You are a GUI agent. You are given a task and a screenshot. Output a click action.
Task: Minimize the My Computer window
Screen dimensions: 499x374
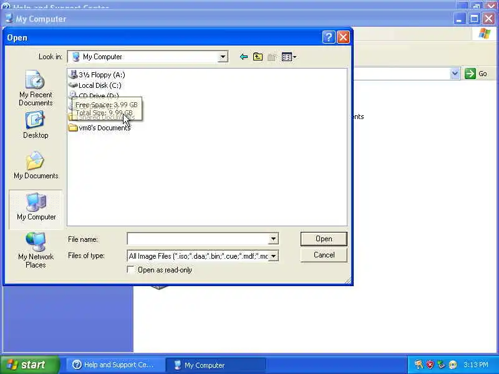point(459,19)
